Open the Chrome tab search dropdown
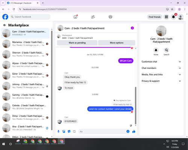188x150 pixels. tap(3, 3)
